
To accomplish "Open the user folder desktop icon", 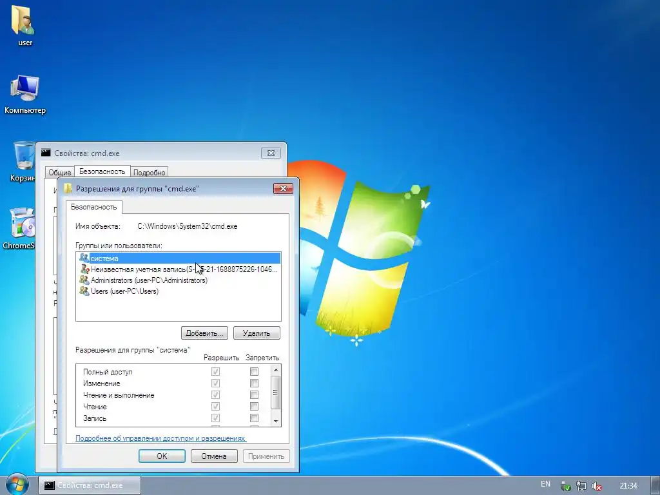I will 24,25.
